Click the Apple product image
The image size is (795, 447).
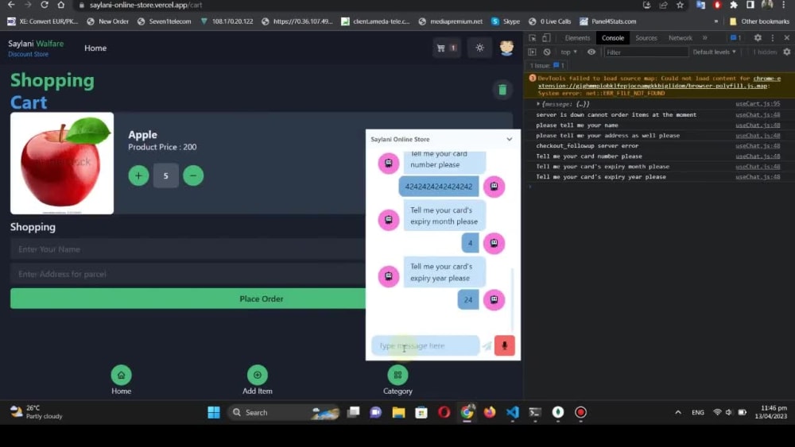point(62,163)
